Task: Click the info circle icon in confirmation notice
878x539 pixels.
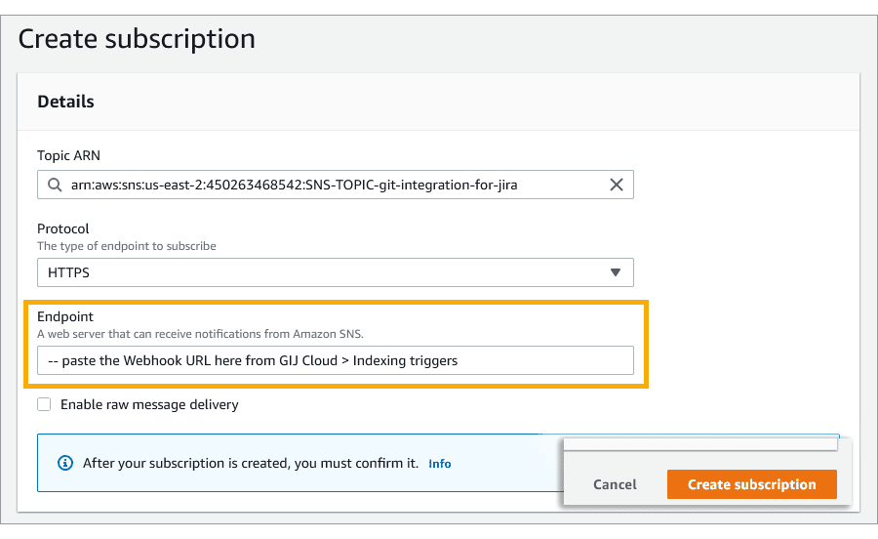Action: tap(65, 464)
